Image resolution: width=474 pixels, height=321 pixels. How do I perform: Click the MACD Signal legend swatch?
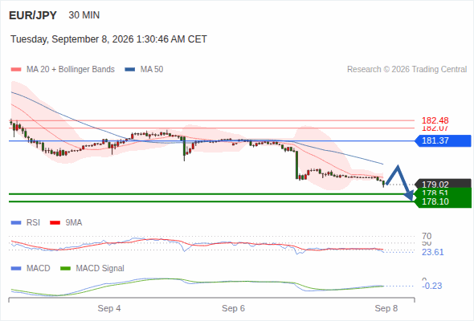pos(65,269)
